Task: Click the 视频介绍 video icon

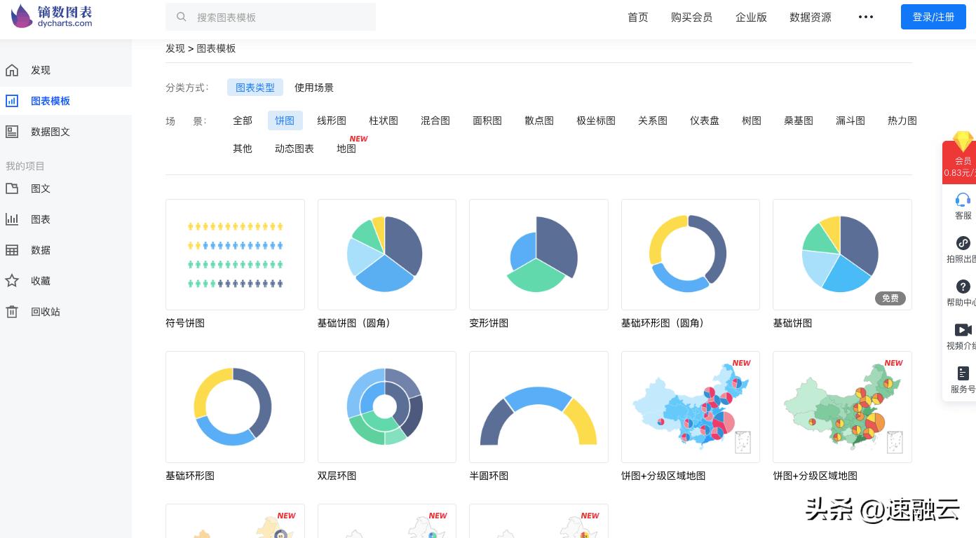Action: [x=963, y=330]
